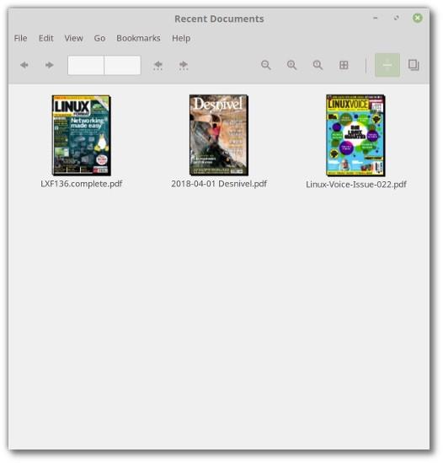Click the total pages field next to page entry
Image resolution: width=443 pixels, height=463 pixels.
point(122,65)
